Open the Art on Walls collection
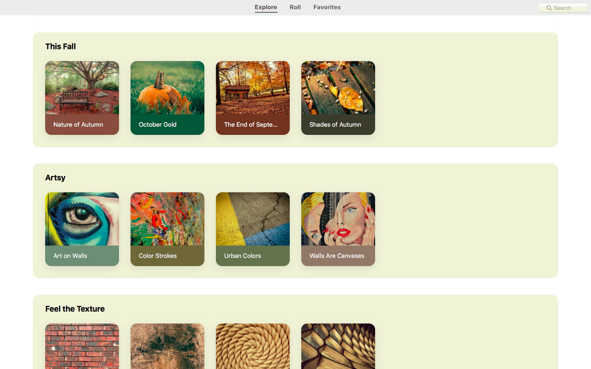The height and width of the screenshot is (369, 591). click(x=82, y=229)
